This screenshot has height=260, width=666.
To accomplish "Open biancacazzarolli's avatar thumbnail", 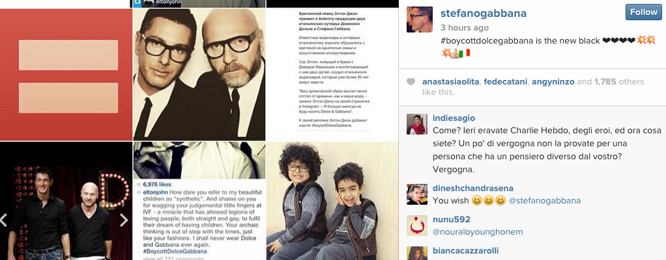I will pyautogui.click(x=417, y=253).
